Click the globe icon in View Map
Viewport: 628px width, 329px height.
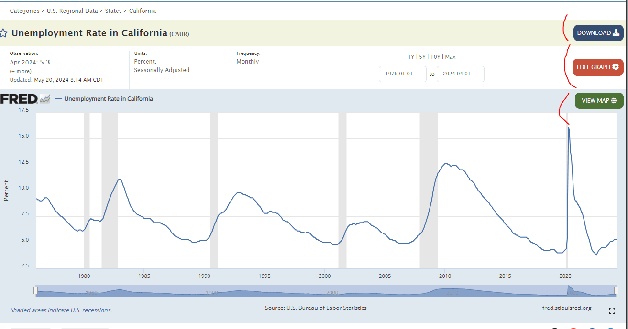[x=614, y=101]
